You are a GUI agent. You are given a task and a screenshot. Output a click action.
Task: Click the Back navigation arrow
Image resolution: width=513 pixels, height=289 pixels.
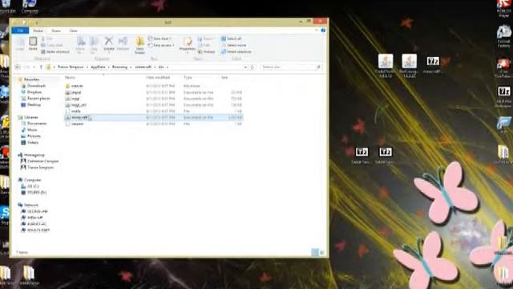(18, 67)
